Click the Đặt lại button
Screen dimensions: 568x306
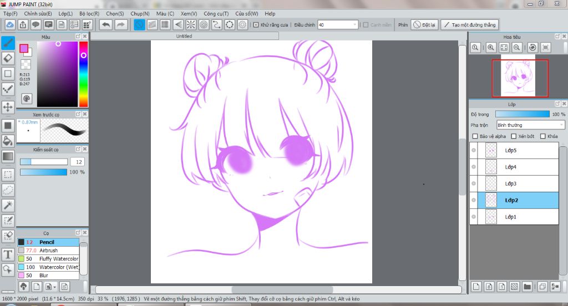click(x=424, y=24)
